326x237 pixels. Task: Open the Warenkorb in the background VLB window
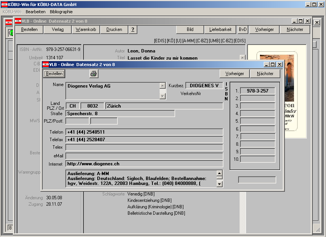click(86, 29)
